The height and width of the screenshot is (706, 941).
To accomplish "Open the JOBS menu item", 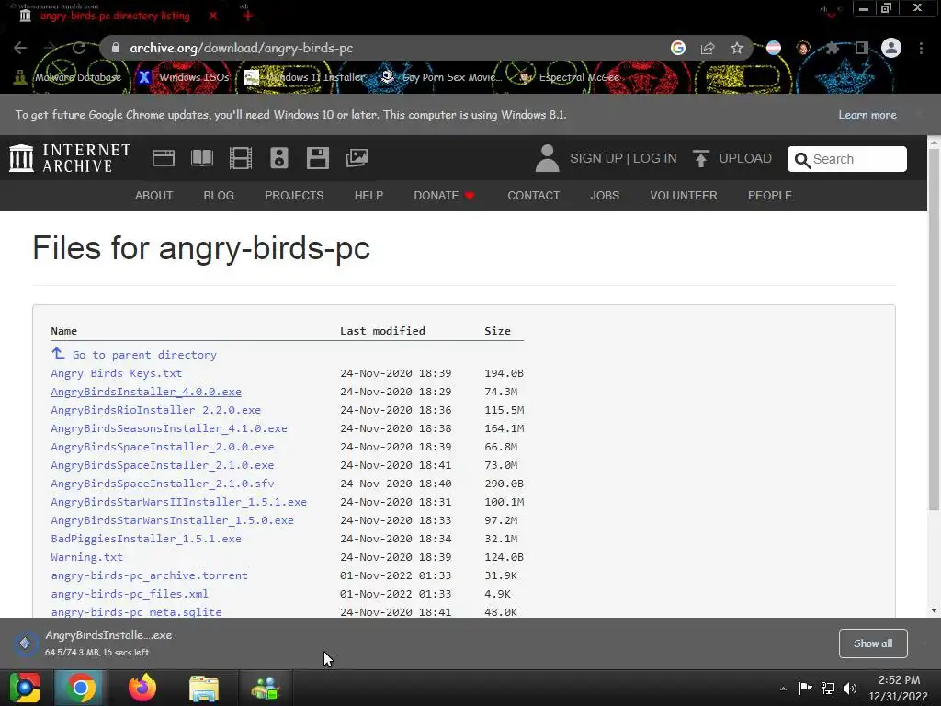I will tap(605, 196).
